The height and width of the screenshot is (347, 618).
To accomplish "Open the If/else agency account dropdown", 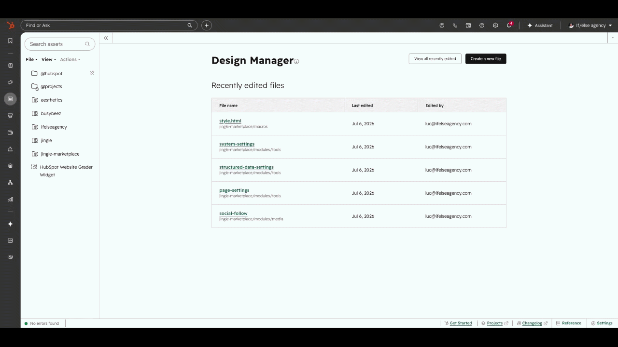I will (590, 26).
